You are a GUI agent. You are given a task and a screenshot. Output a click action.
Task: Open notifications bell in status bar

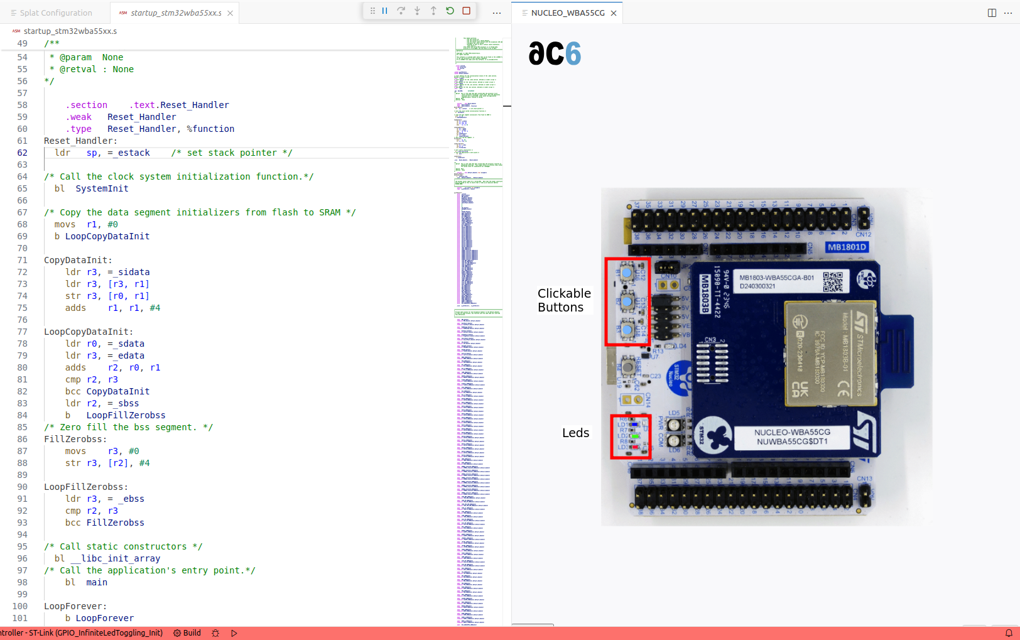[x=1009, y=633]
